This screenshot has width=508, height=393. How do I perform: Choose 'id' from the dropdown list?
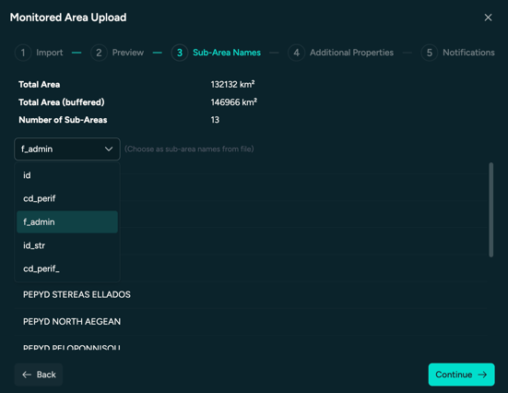click(67, 175)
